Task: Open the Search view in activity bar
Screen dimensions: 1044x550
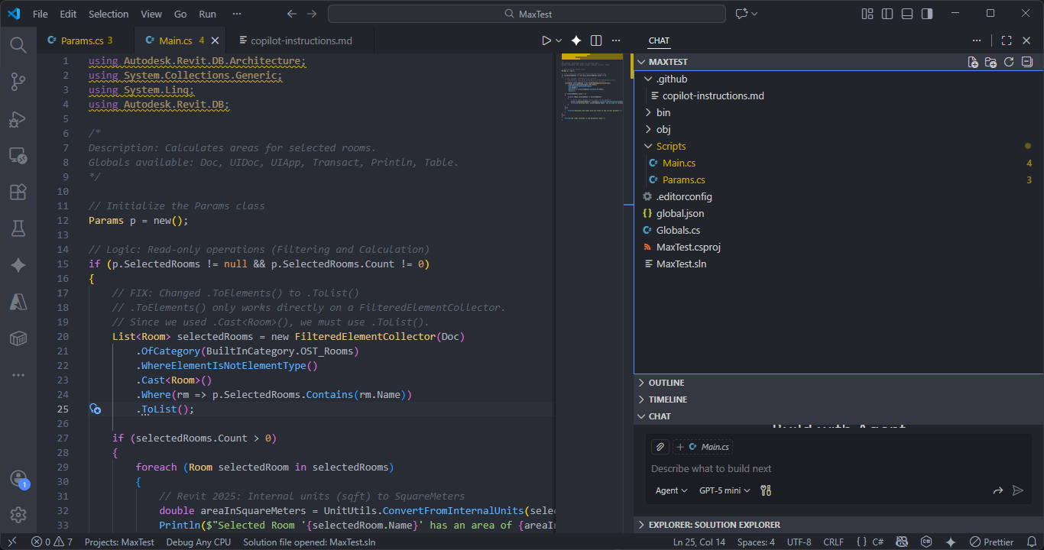Action: (18, 44)
